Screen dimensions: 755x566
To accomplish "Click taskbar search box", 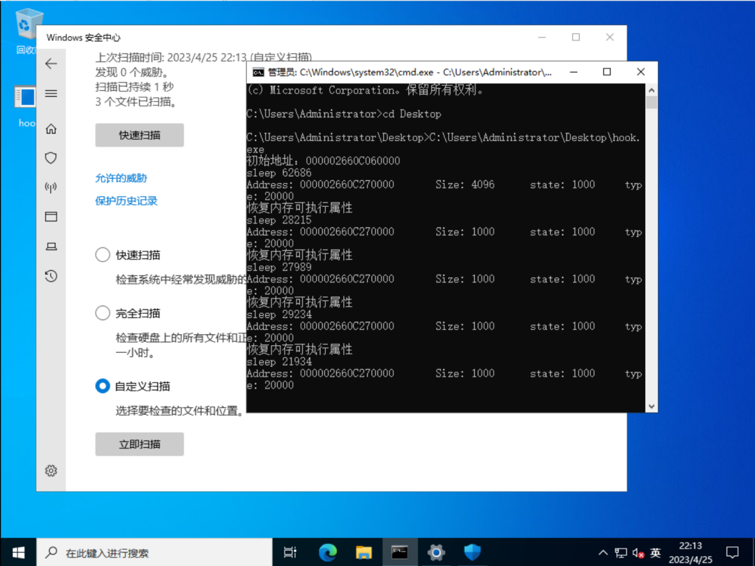I will (154, 552).
